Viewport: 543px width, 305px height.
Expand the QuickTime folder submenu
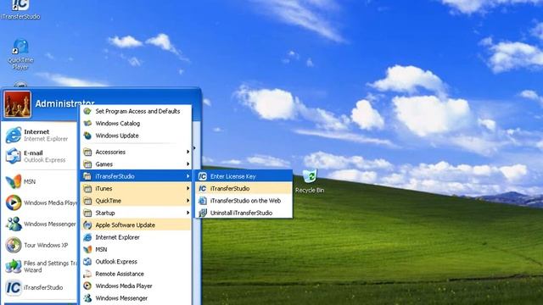click(136, 201)
